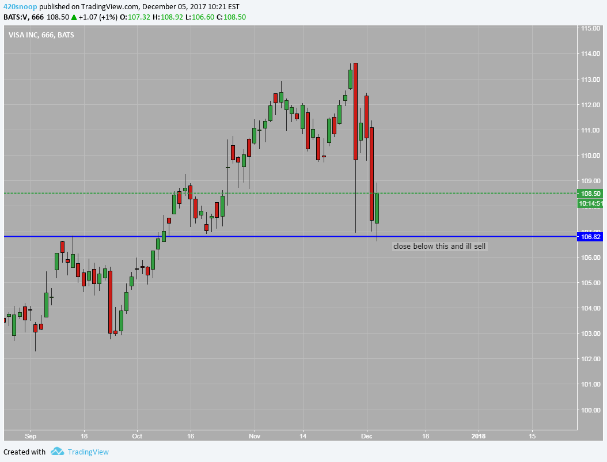Screen dimensions: 607x462
Task: Click the Sep date axis label
Action: tap(31, 436)
